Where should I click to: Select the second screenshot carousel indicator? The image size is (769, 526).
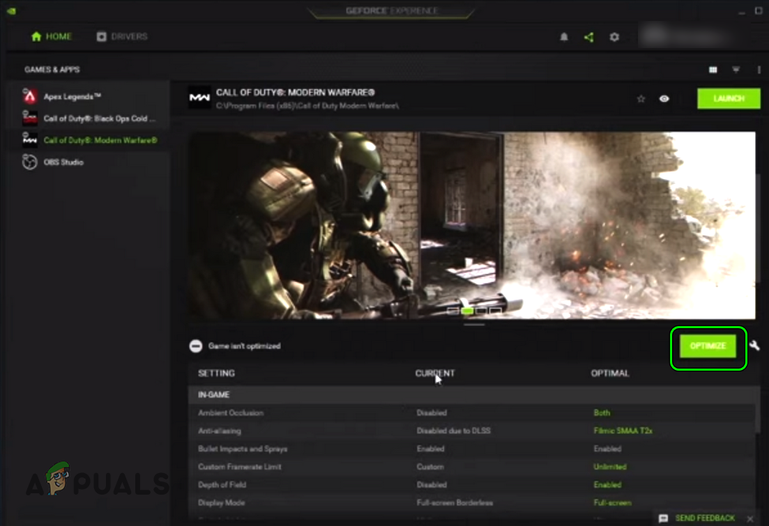point(467,310)
